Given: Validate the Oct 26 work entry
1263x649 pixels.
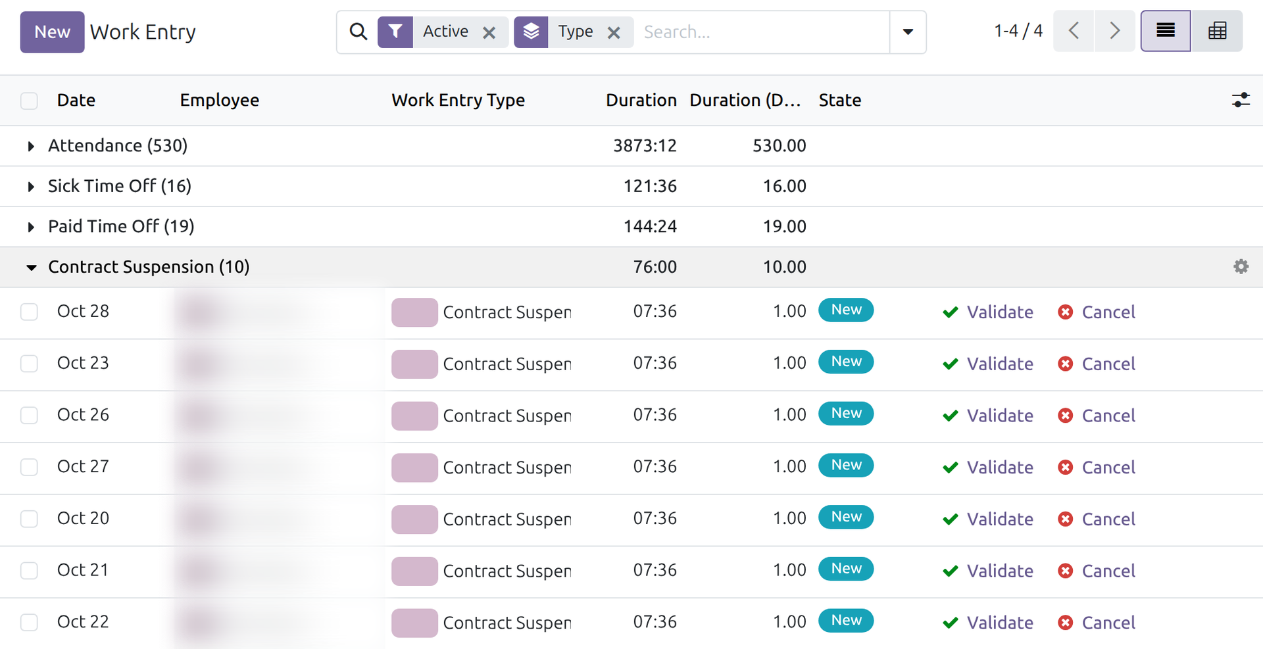Looking at the screenshot, I should [987, 416].
